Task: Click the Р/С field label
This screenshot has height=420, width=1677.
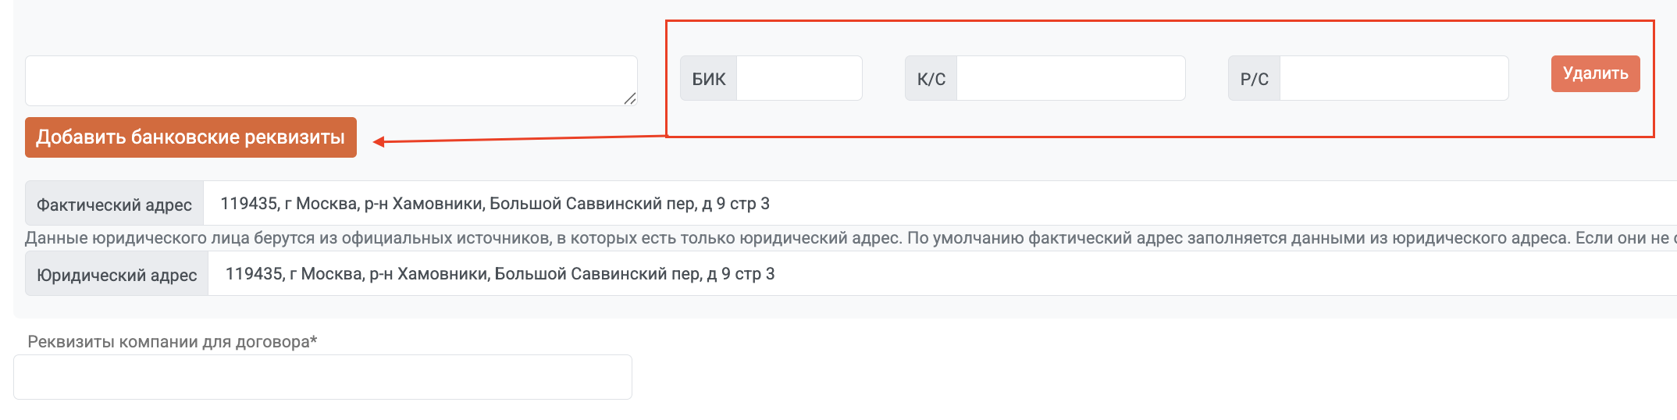Action: click(x=1254, y=79)
